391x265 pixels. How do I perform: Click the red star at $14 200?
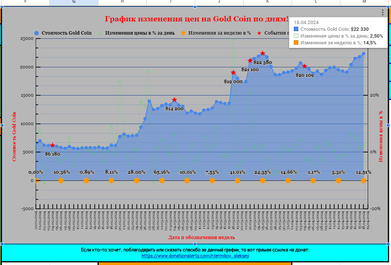174,100
